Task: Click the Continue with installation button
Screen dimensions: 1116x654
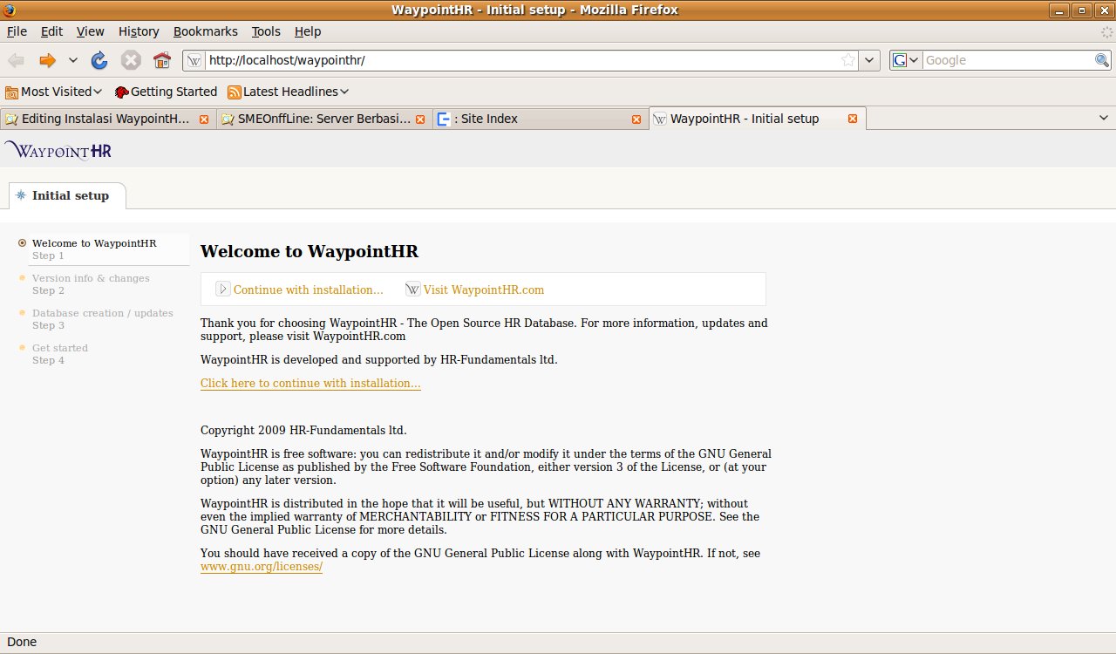Action: 300,290
